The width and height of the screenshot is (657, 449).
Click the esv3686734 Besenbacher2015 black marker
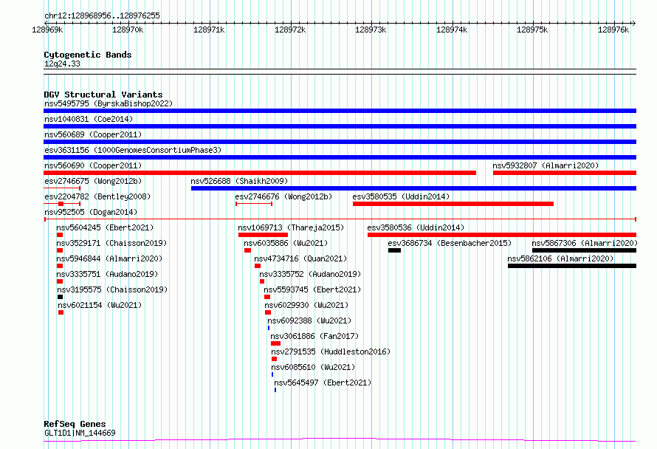tap(394, 250)
